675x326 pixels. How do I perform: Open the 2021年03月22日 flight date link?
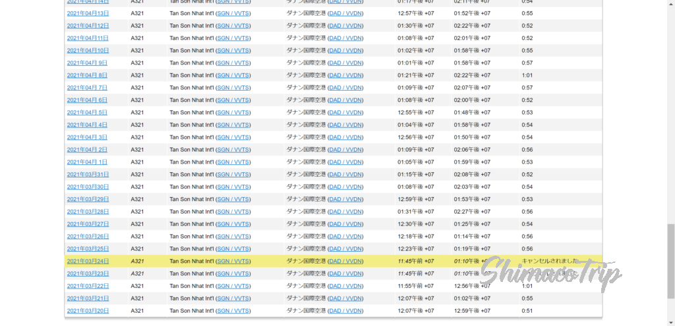88,286
